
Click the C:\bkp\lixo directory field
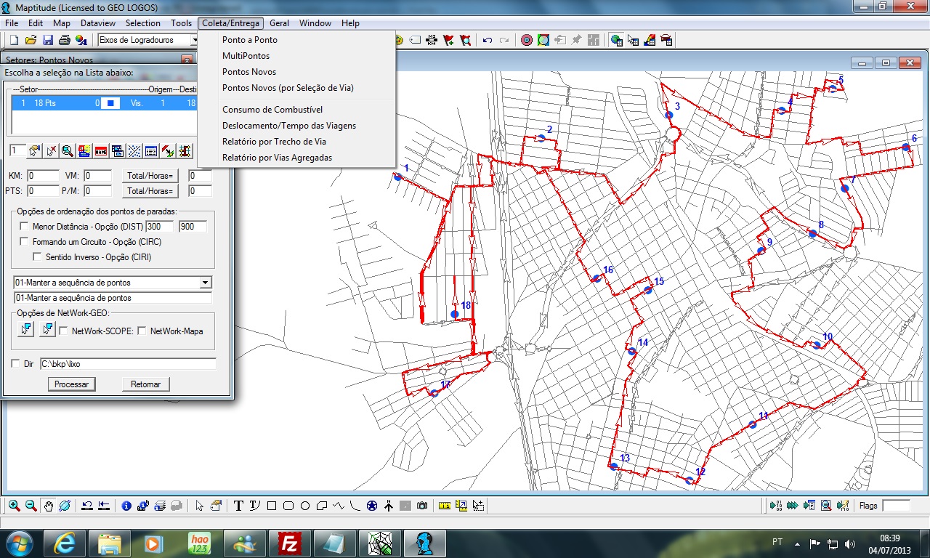128,363
